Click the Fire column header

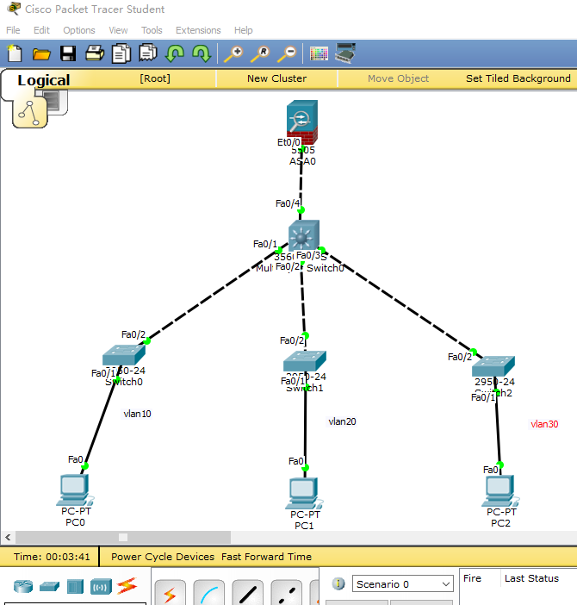472,578
